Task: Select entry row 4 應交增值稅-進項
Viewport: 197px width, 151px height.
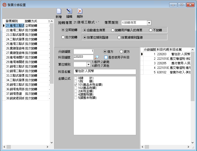Action: point(165,68)
